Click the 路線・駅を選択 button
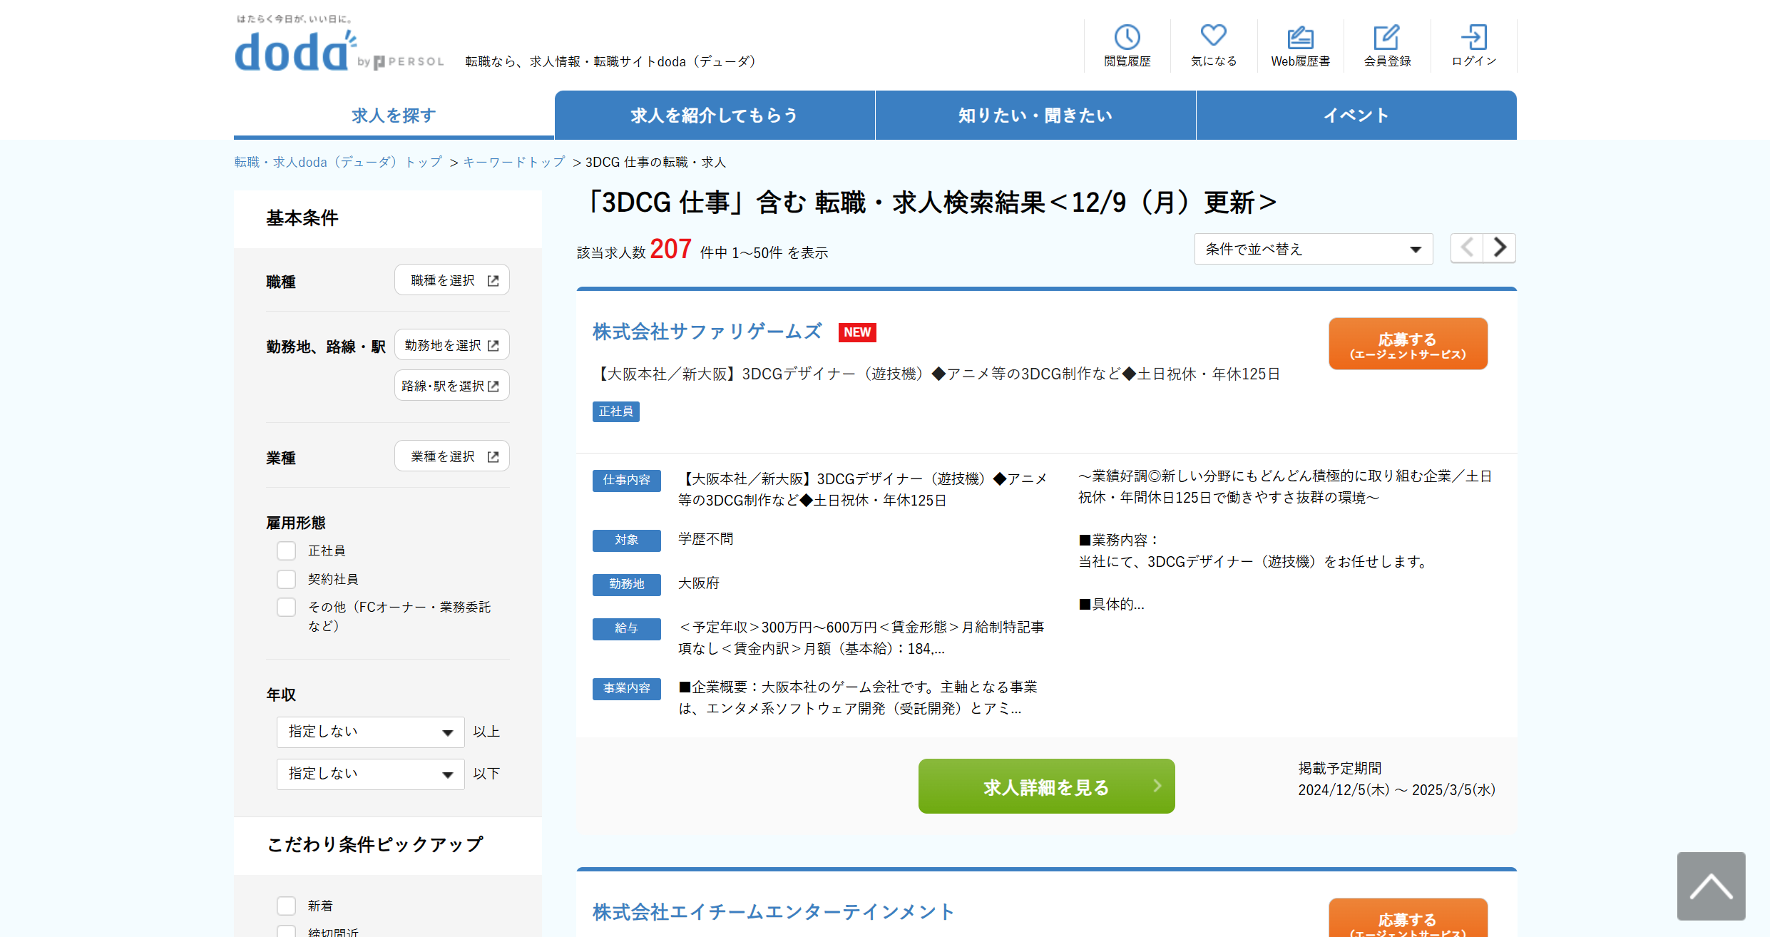Screen dimensions: 1770x937 point(452,386)
